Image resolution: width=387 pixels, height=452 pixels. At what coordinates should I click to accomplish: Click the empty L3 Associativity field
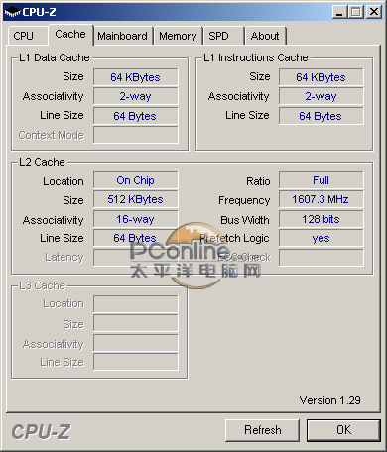pyautogui.click(x=136, y=343)
